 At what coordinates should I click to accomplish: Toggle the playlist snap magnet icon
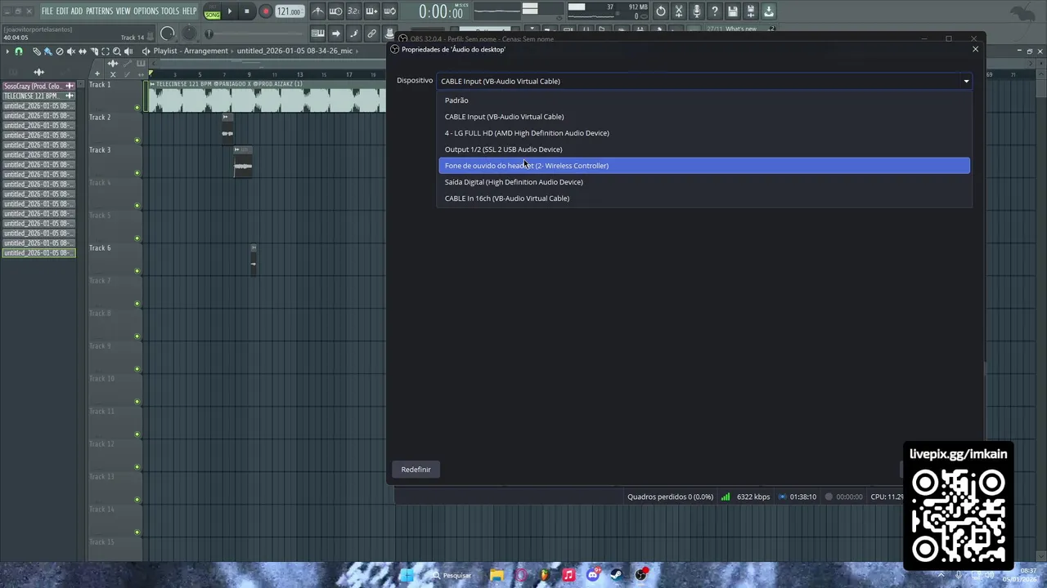point(19,51)
